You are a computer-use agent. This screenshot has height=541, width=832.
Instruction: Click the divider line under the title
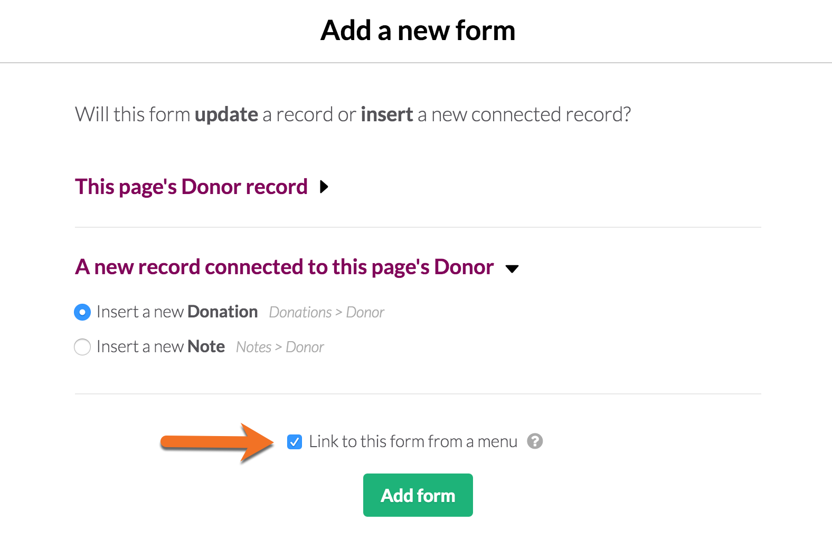pos(416,63)
